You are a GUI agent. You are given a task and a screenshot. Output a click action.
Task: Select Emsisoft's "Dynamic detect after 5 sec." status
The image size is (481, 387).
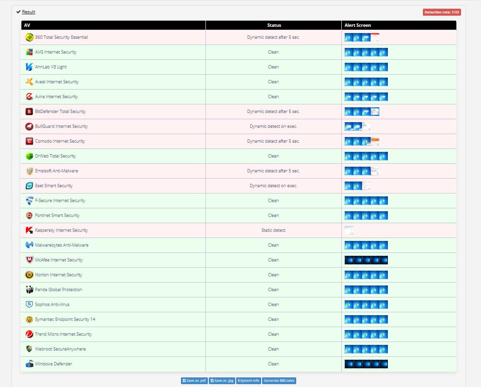pyautogui.click(x=273, y=171)
